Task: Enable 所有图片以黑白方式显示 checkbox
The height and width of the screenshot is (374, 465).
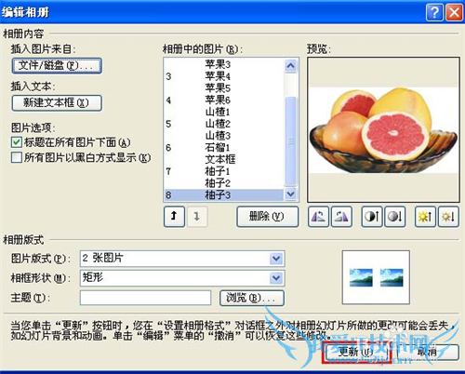Action: pyautogui.click(x=17, y=157)
